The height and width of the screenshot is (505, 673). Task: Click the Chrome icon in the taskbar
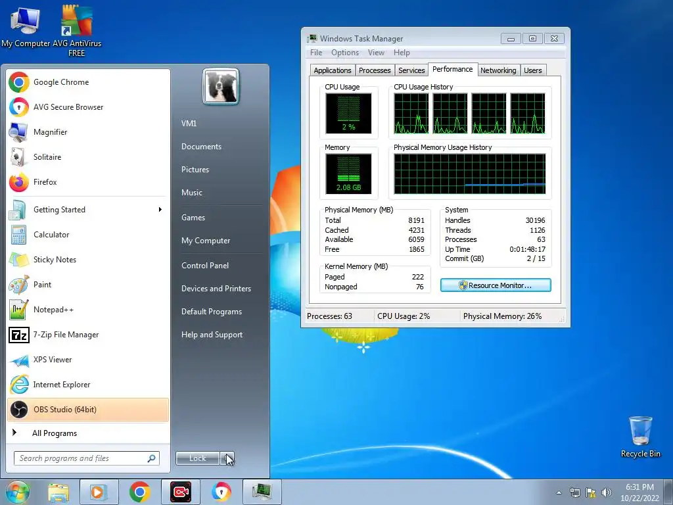139,492
